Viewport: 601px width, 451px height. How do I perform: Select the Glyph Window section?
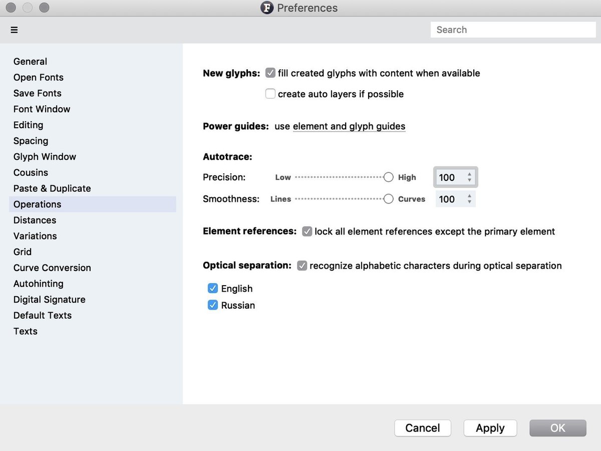[45, 157]
